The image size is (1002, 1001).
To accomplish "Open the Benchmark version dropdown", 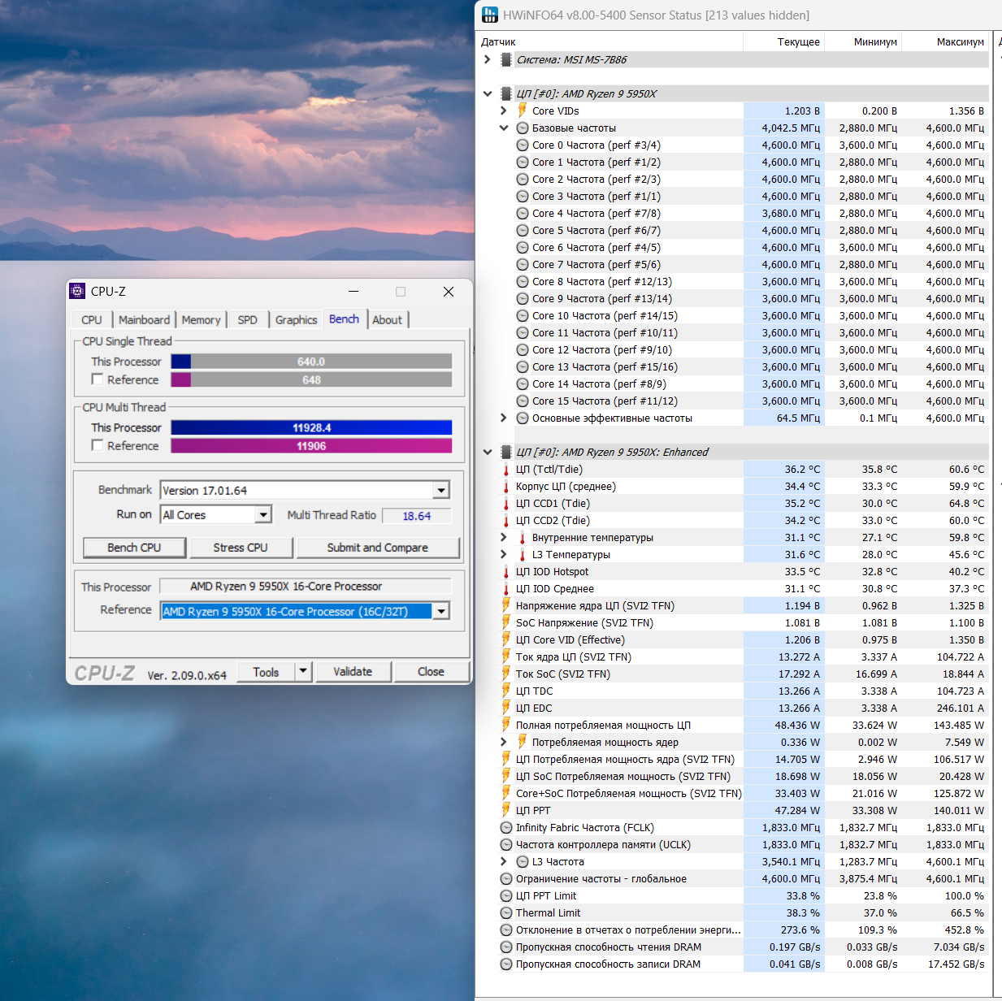I will (x=441, y=490).
